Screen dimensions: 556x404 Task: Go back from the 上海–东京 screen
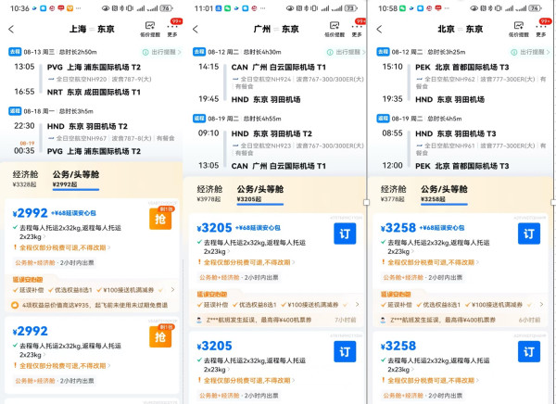[11, 29]
